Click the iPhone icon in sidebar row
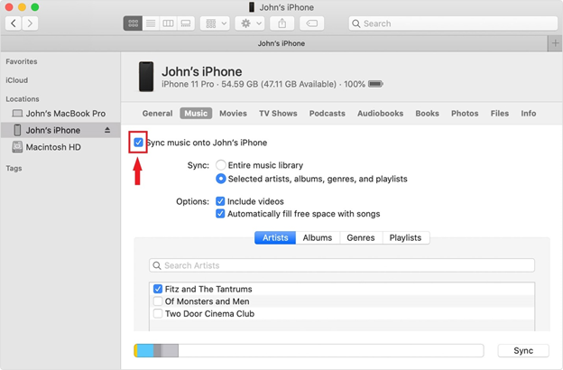 point(17,130)
